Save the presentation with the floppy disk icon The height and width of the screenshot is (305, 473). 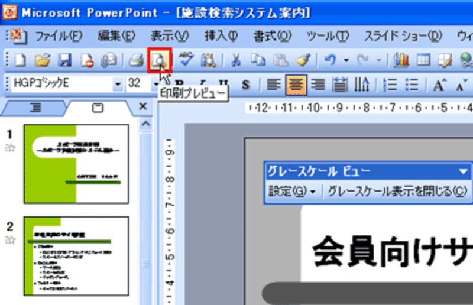[64, 60]
